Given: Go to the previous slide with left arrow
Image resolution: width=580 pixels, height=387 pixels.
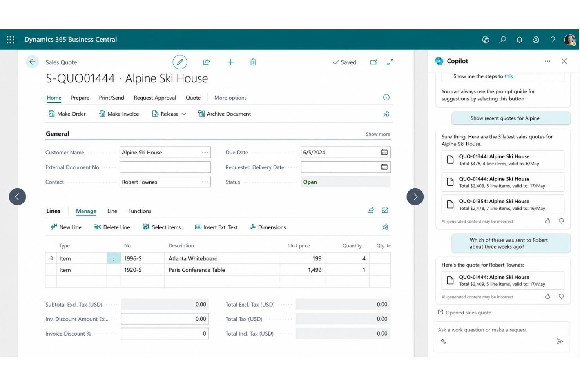Looking at the screenshot, I should point(17,197).
